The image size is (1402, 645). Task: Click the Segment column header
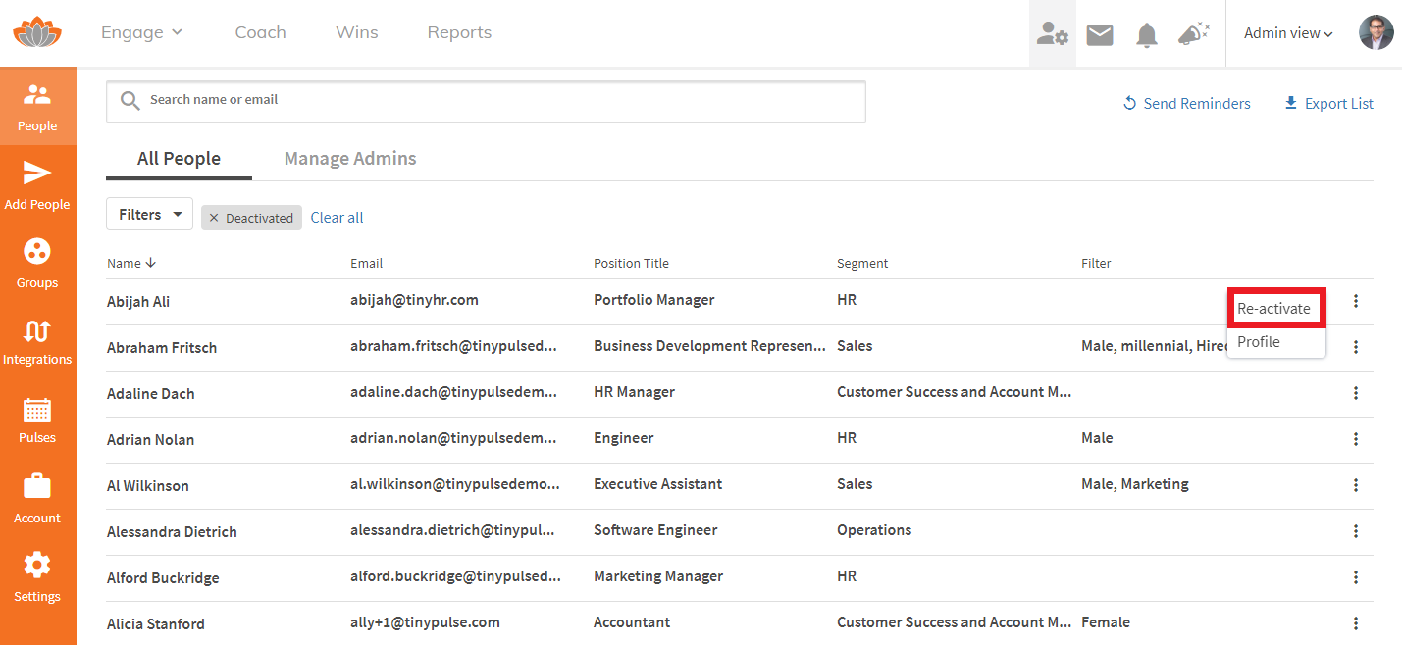click(862, 263)
